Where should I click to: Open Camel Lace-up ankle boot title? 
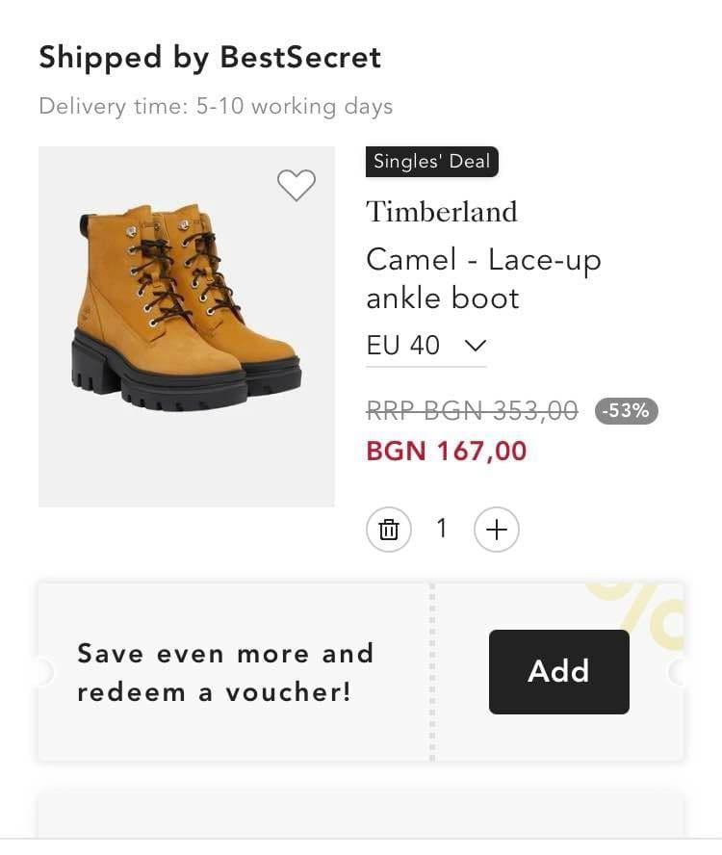(x=482, y=278)
